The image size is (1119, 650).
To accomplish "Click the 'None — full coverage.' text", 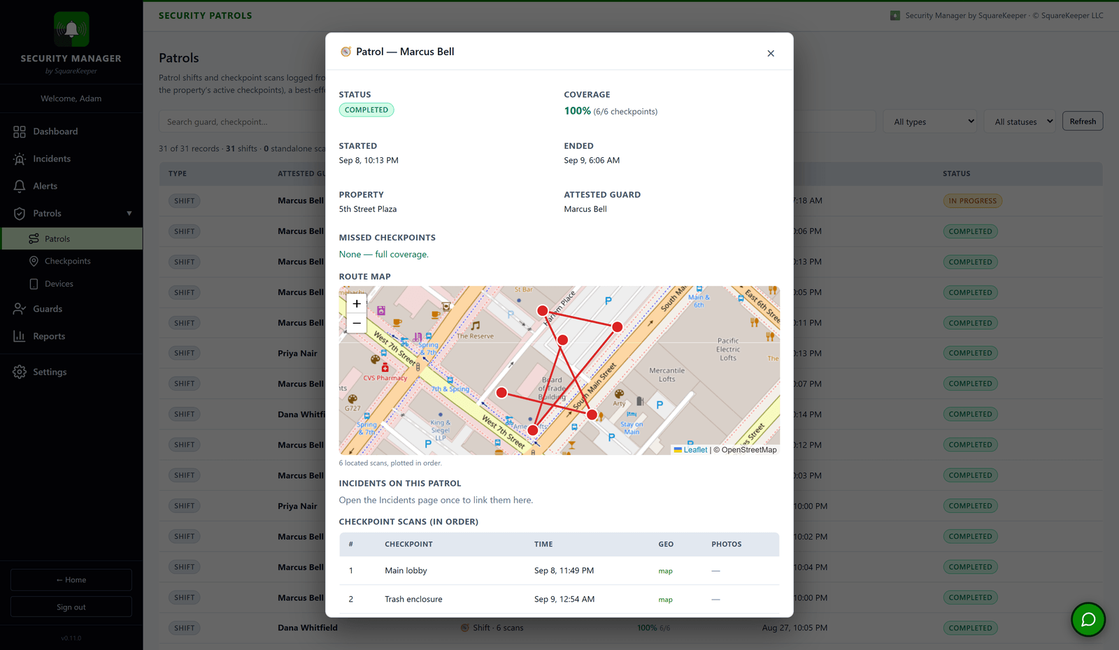I will (384, 254).
